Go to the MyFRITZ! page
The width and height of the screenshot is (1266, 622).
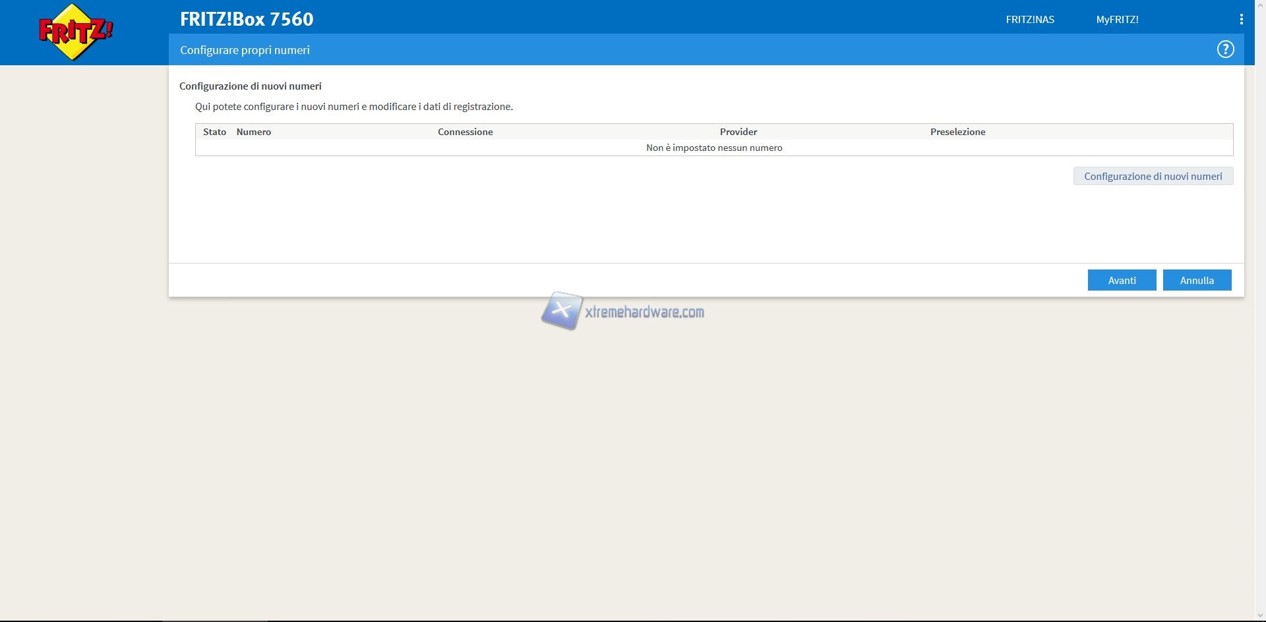point(1117,20)
